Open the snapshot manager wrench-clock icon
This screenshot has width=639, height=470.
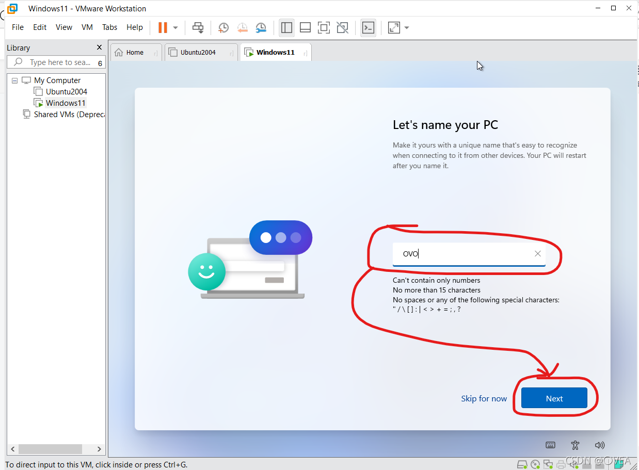coord(261,28)
